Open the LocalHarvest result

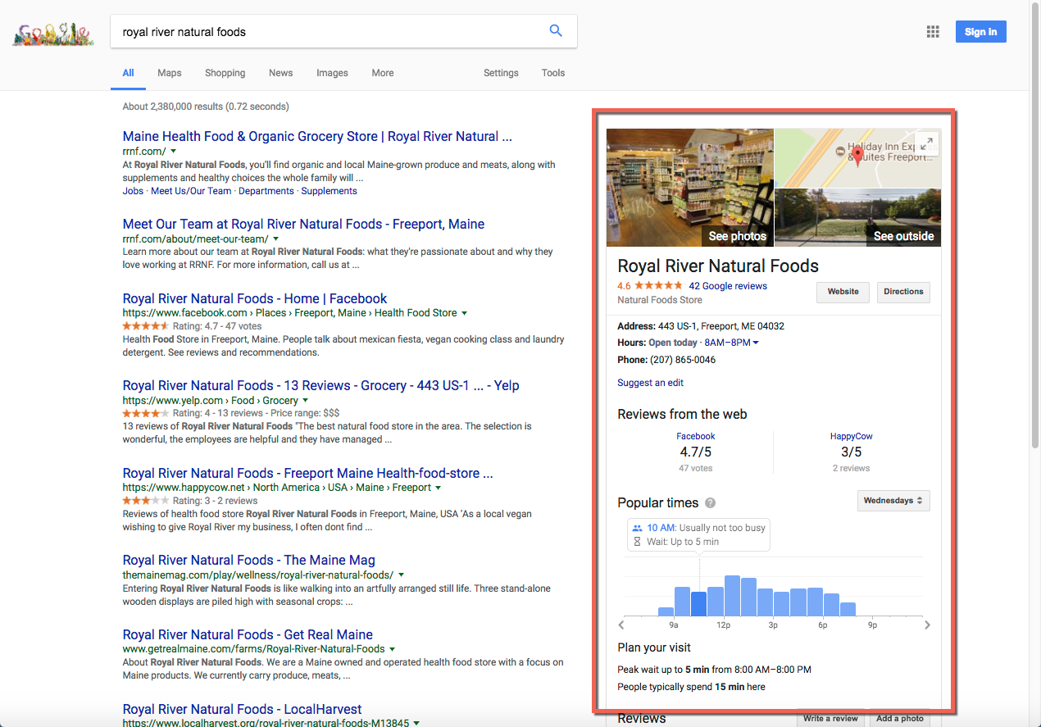click(x=242, y=710)
